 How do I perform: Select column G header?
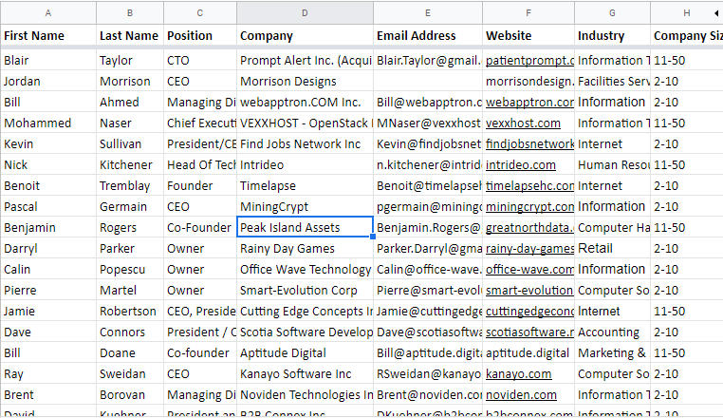(612, 13)
